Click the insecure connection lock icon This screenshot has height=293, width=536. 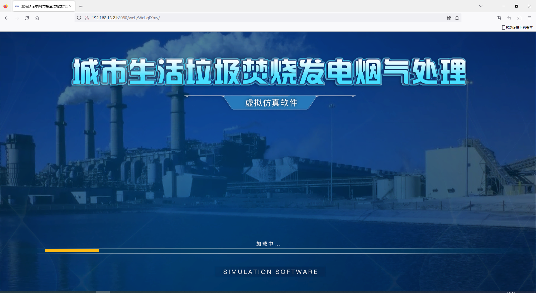pyautogui.click(x=87, y=18)
